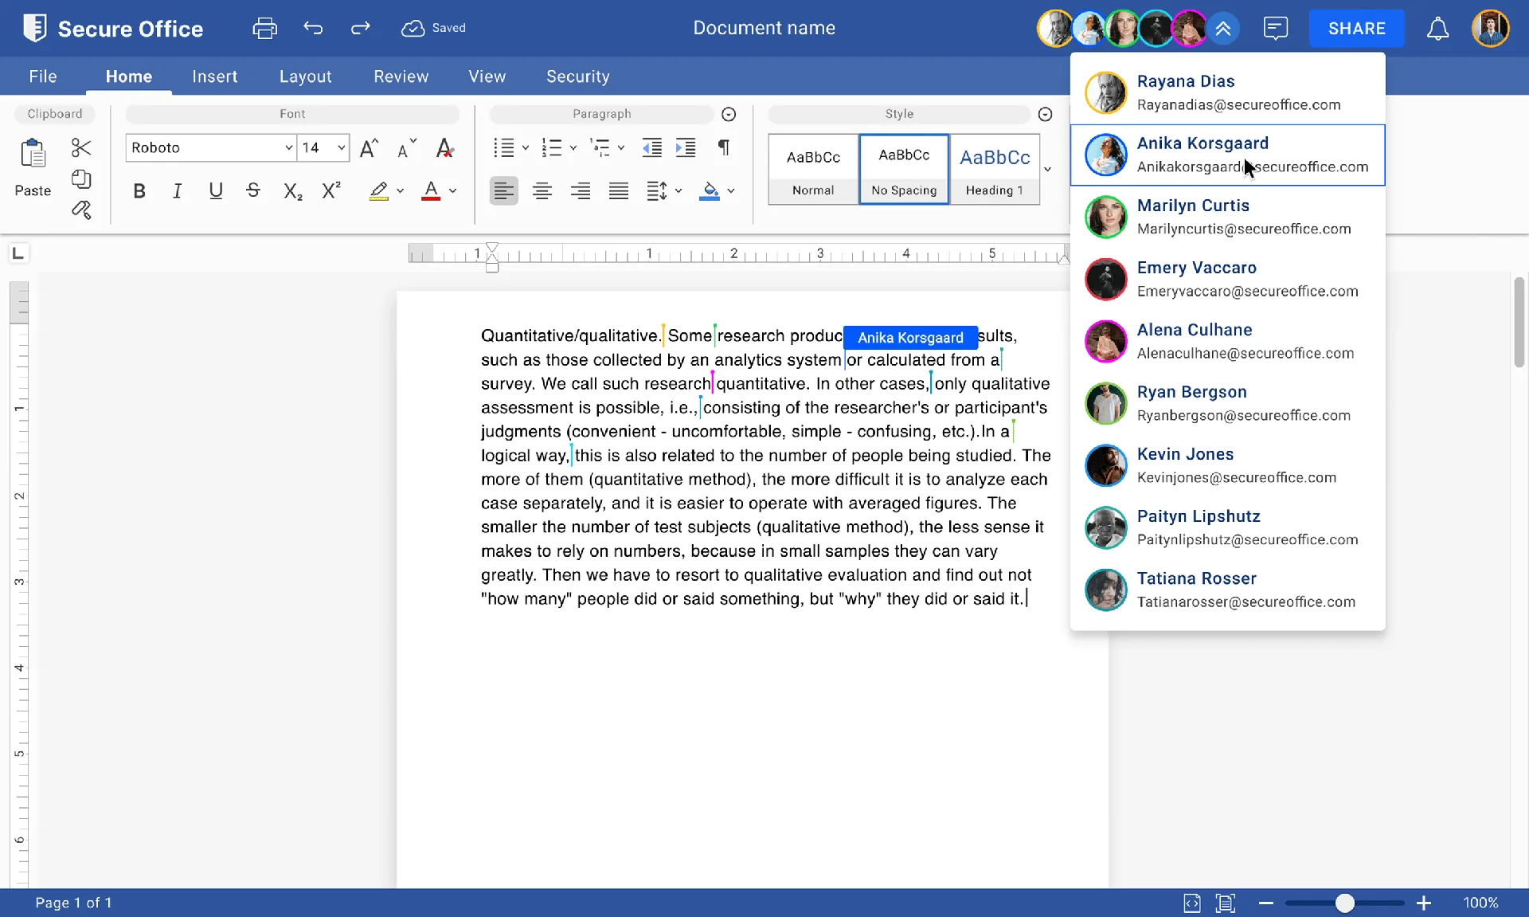Click the SHARE button
Screen dimensions: 1529x917
tap(1357, 29)
